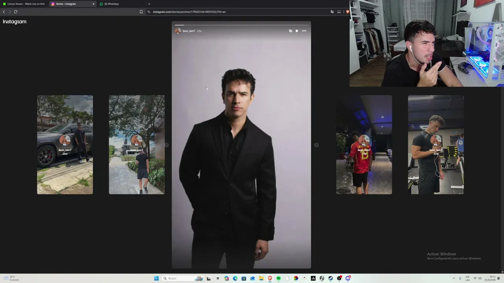Open story thumbnail of man walking on path
The width and height of the screenshot is (504, 283).
point(137,145)
